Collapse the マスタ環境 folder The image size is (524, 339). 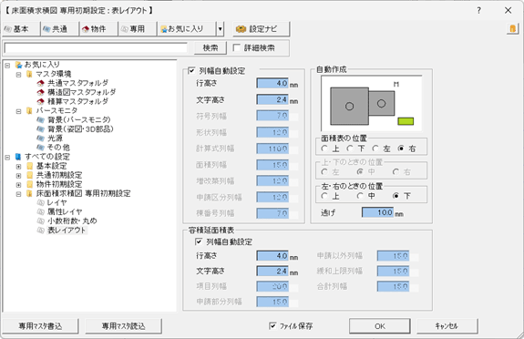pyautogui.click(x=19, y=74)
